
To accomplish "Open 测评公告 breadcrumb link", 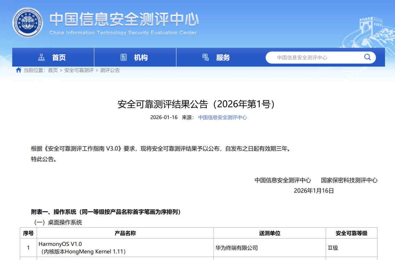I will tap(110, 70).
